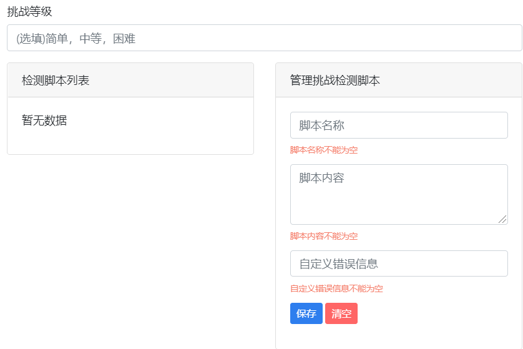523x349 pixels.
Task: Click the gap between the two panels
Action: coord(265,187)
